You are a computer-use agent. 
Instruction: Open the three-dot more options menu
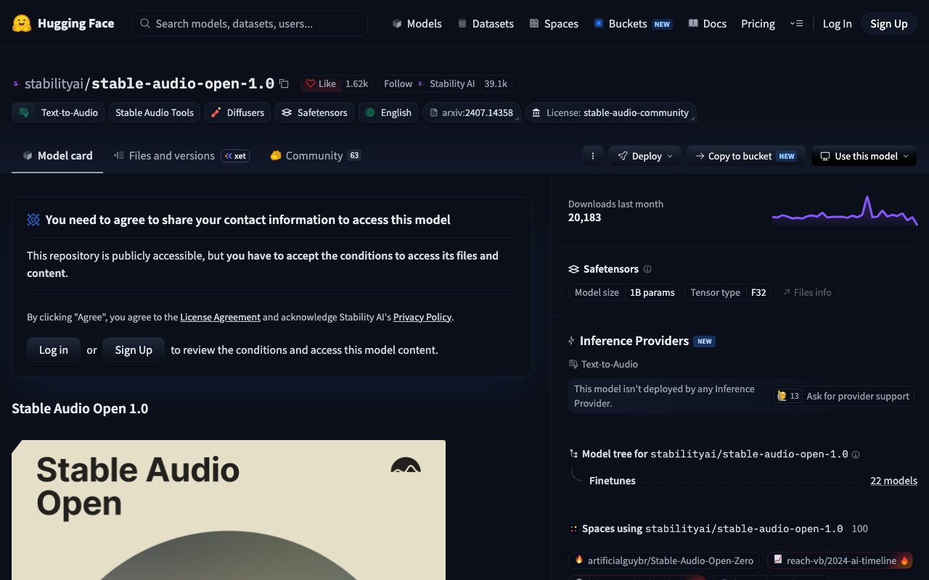coord(593,156)
